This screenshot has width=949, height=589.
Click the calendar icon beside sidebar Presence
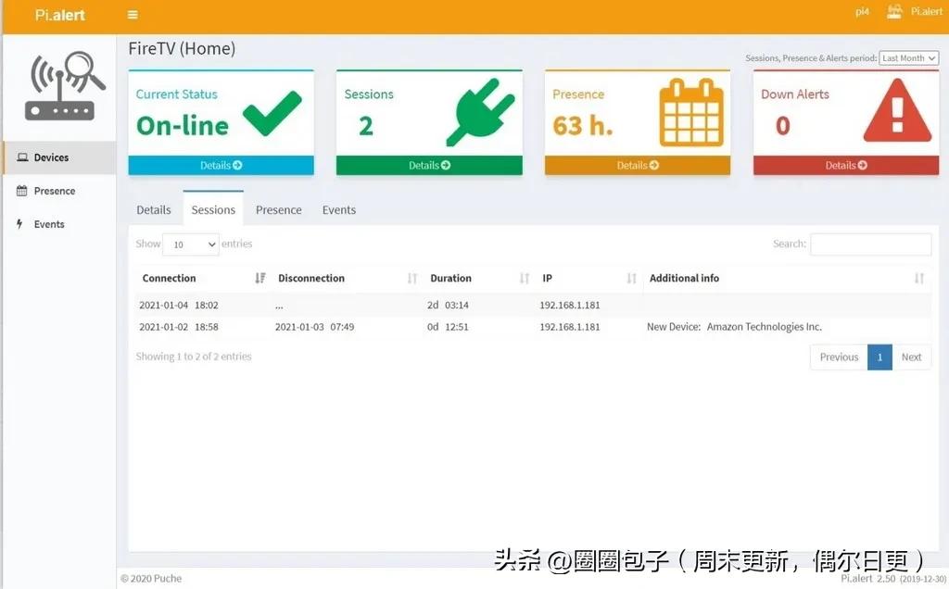(x=22, y=191)
